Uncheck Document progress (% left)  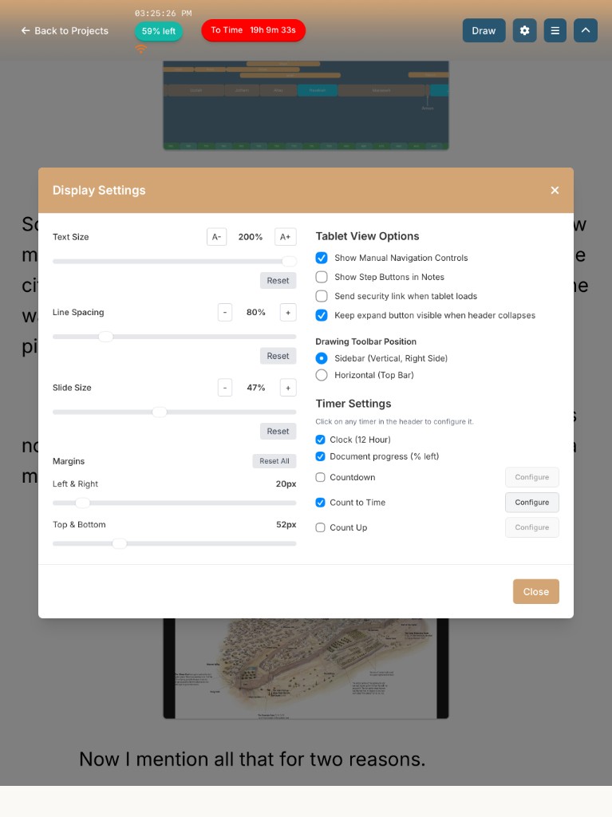point(321,456)
